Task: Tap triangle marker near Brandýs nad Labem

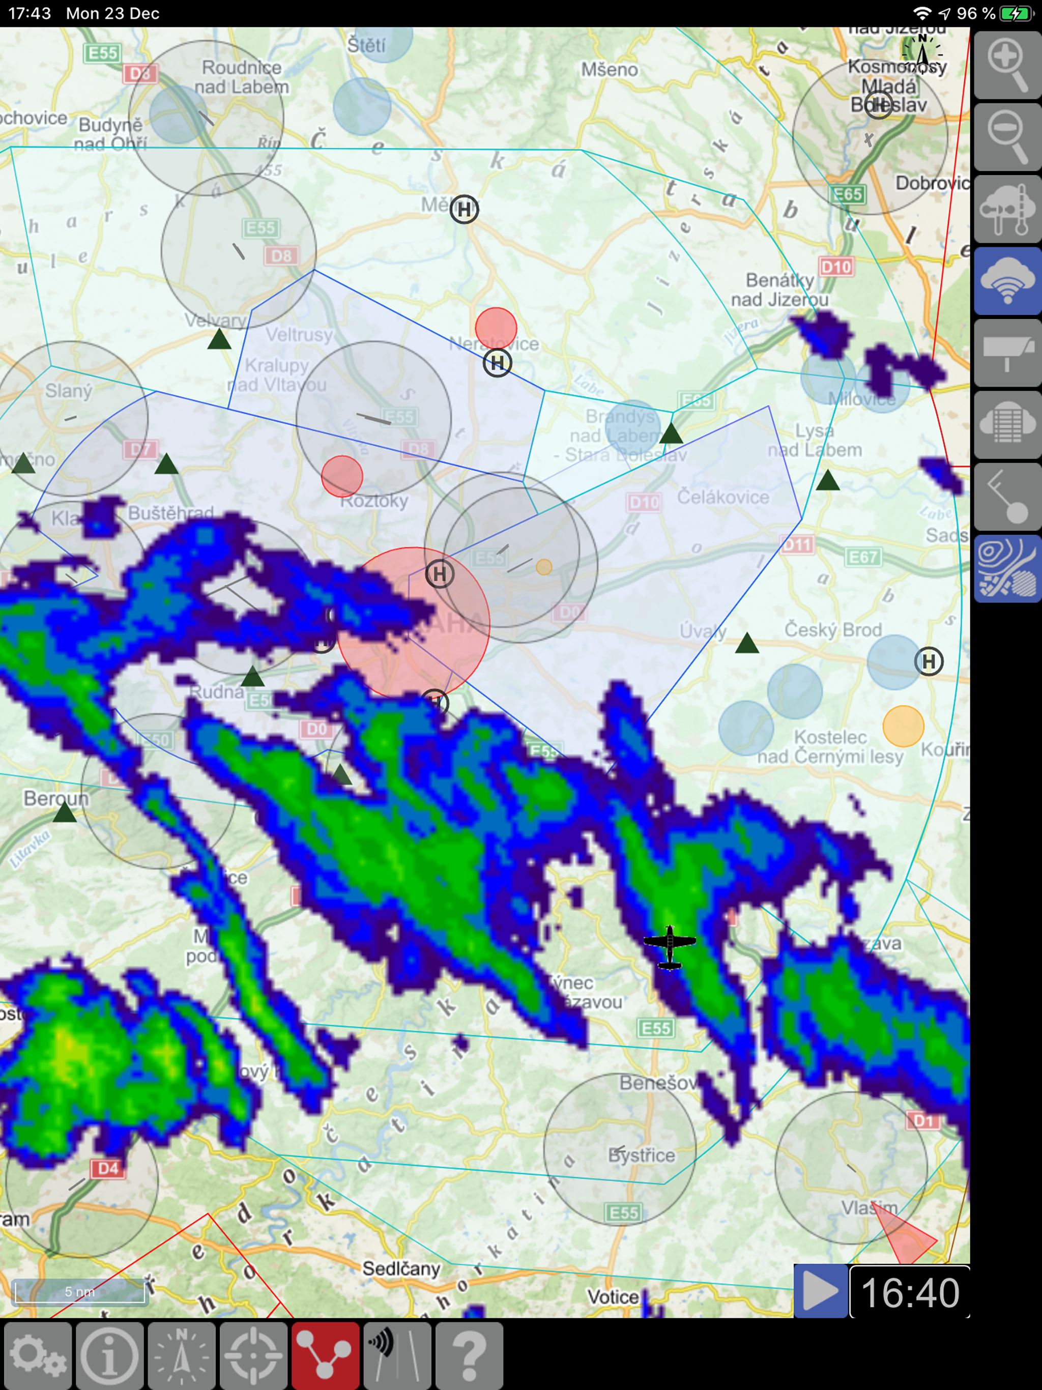Action: pyautogui.click(x=671, y=433)
